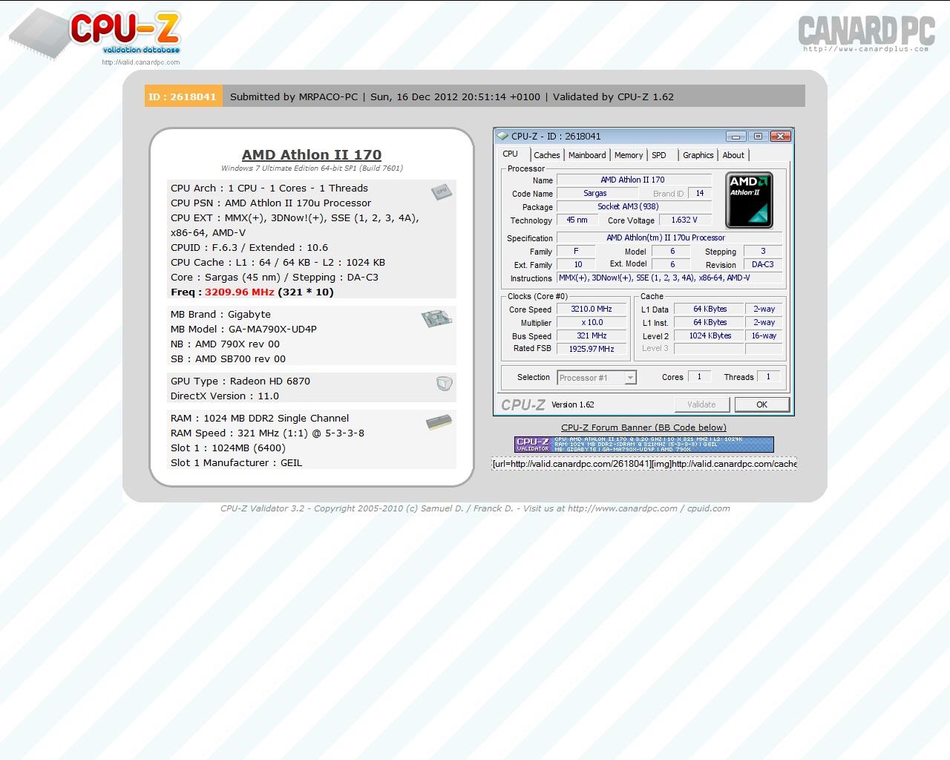Click the red 3209.96 MHz frequency text
The width and height of the screenshot is (950, 760).
(x=240, y=292)
